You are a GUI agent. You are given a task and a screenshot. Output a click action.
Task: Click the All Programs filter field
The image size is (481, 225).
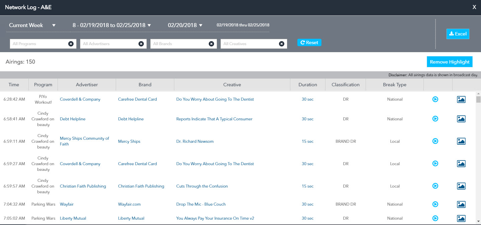click(x=43, y=44)
